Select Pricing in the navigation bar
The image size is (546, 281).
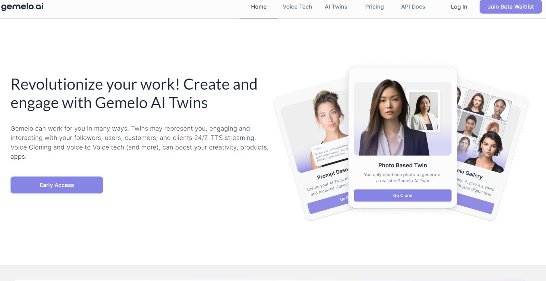pos(374,7)
